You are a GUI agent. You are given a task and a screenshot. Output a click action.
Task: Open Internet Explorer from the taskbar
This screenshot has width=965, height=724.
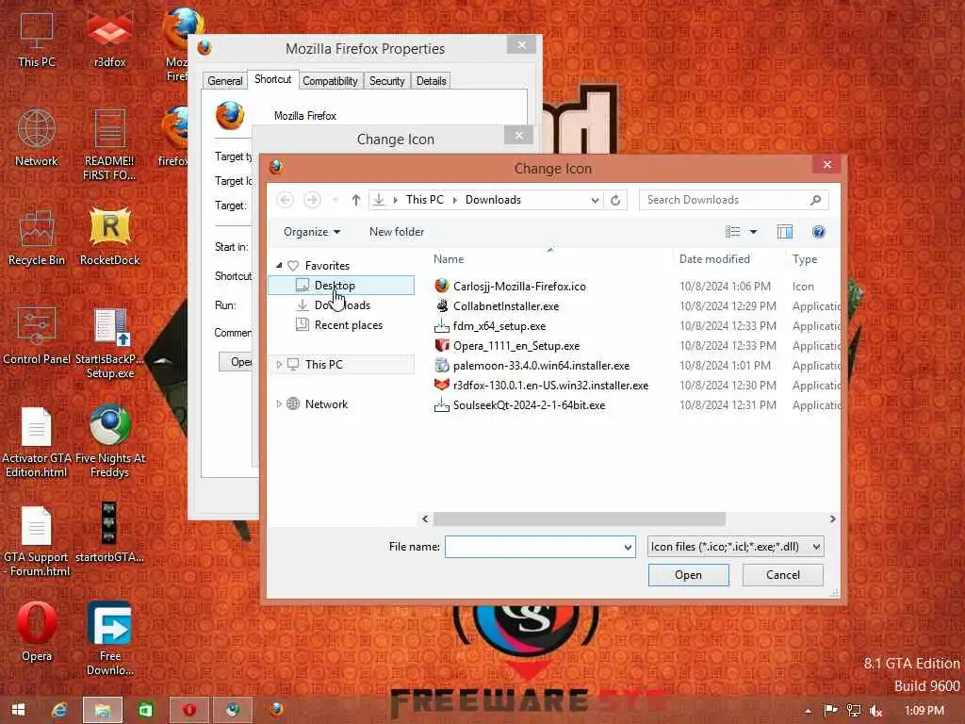point(59,710)
